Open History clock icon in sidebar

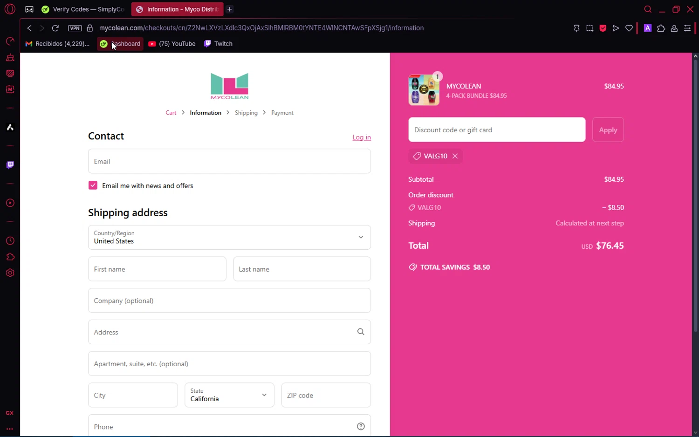(x=10, y=241)
